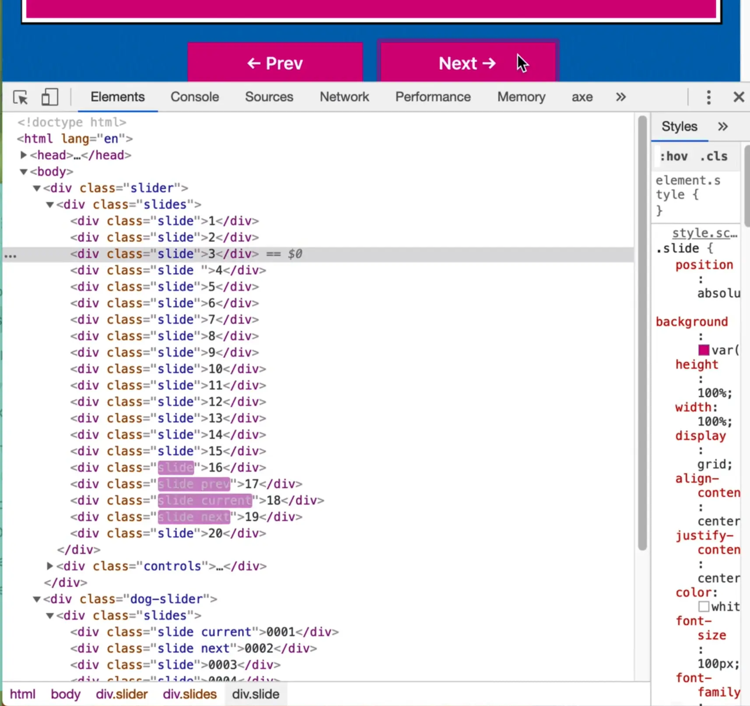Click the background color swatch in Styles
Screen dimensions: 750x706
point(704,350)
